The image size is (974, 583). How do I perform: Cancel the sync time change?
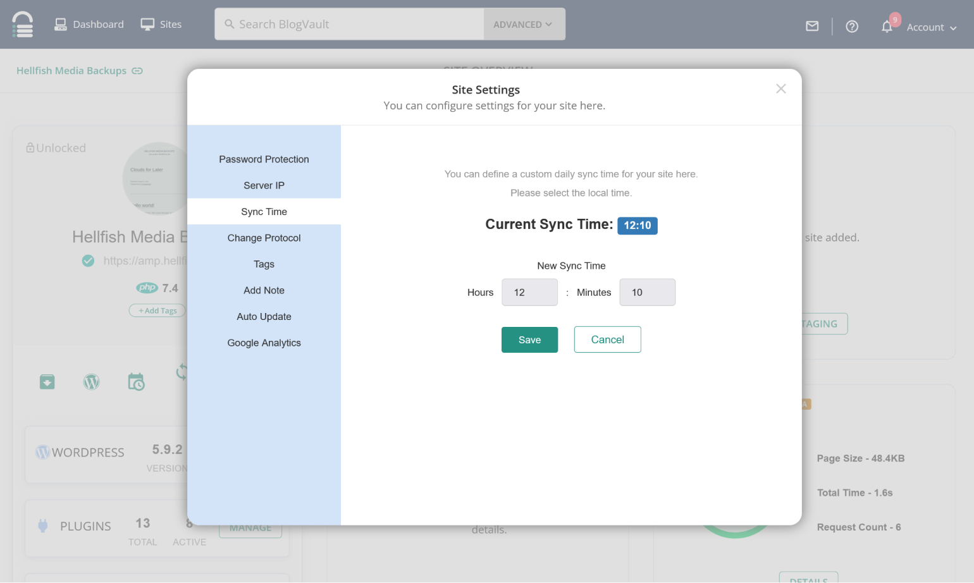click(608, 340)
